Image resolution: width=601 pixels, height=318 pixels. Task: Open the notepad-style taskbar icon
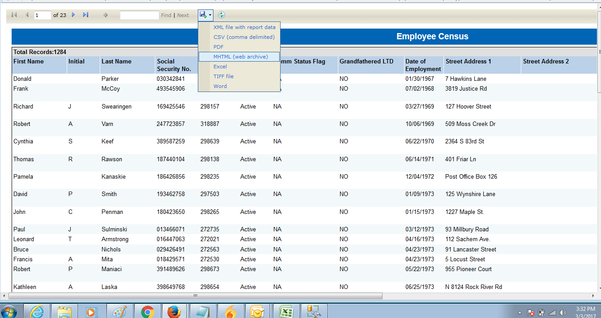pos(203,311)
